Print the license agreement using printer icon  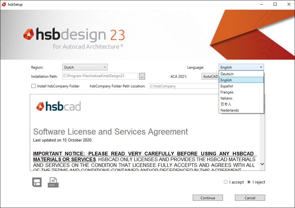click(x=53, y=182)
